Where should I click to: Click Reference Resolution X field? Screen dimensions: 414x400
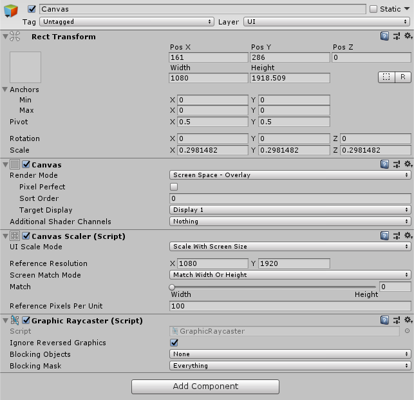point(212,263)
